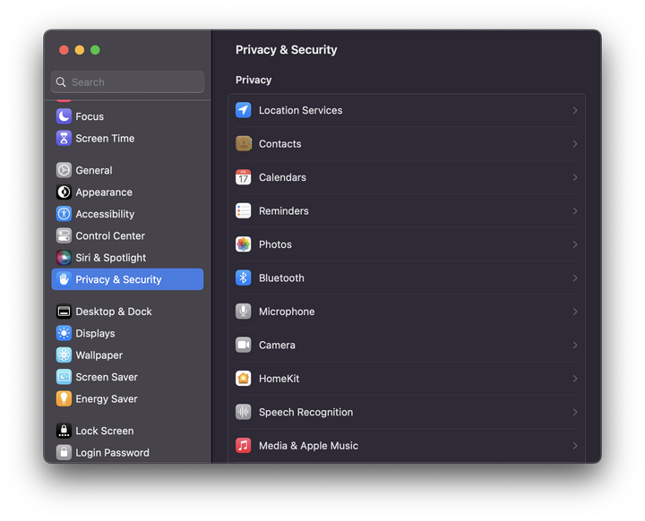The height and width of the screenshot is (521, 645).
Task: Click the Bluetooth icon in privacy list
Action: pos(243,278)
